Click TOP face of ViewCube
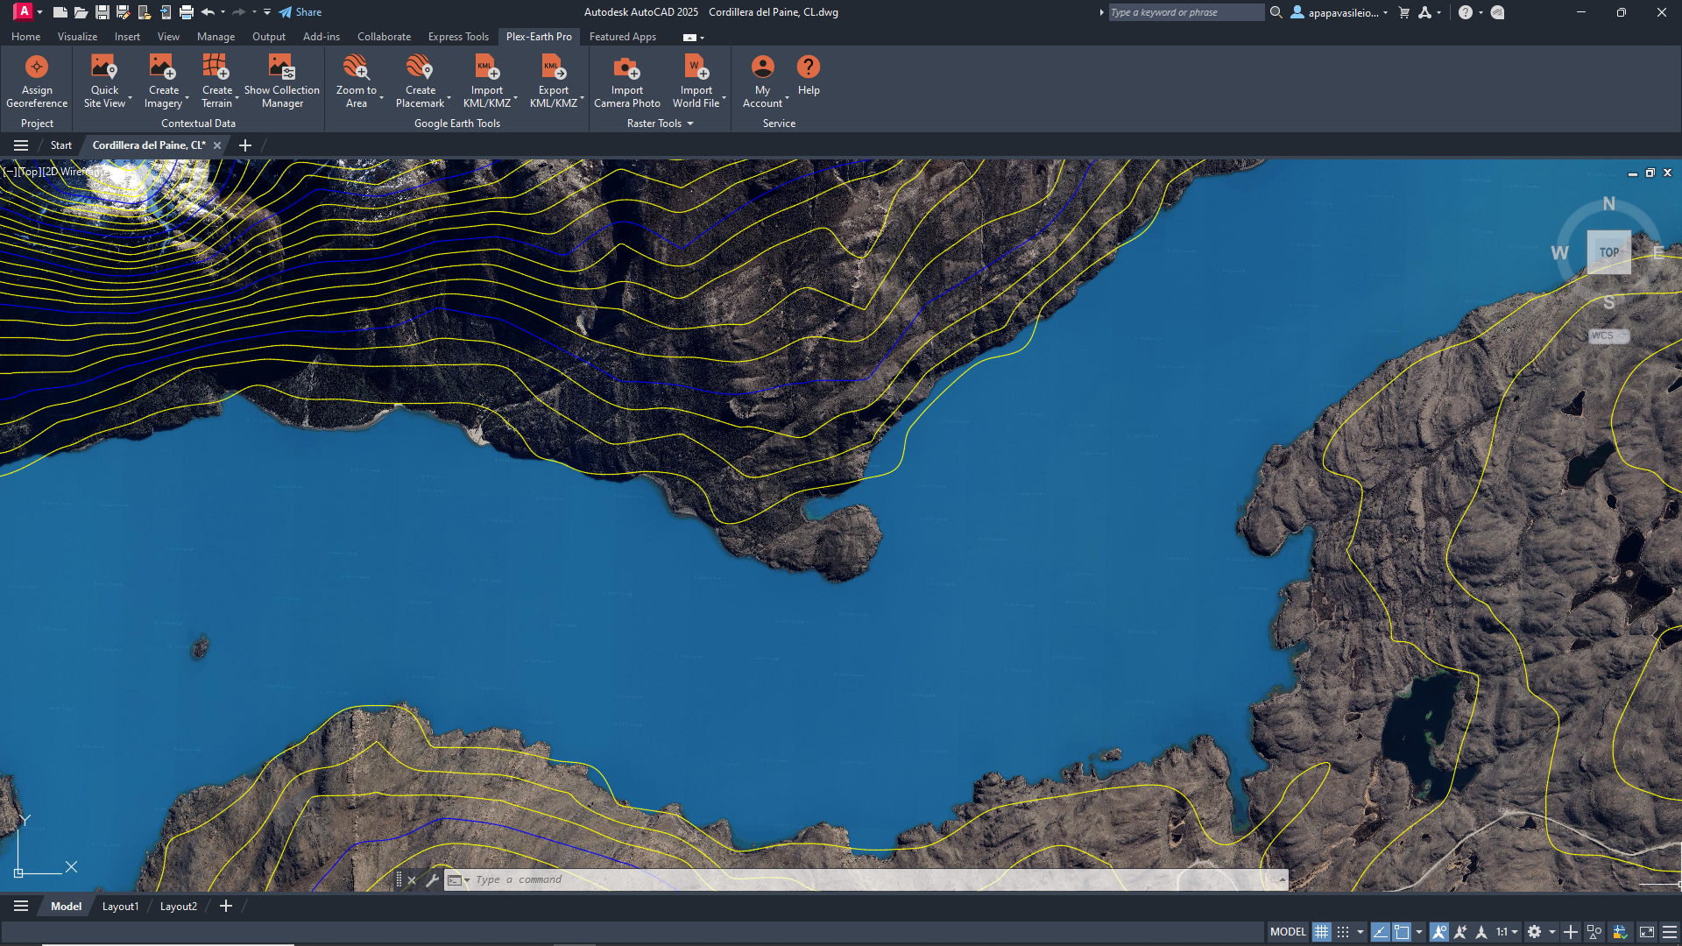Image resolution: width=1682 pixels, height=946 pixels. point(1608,252)
